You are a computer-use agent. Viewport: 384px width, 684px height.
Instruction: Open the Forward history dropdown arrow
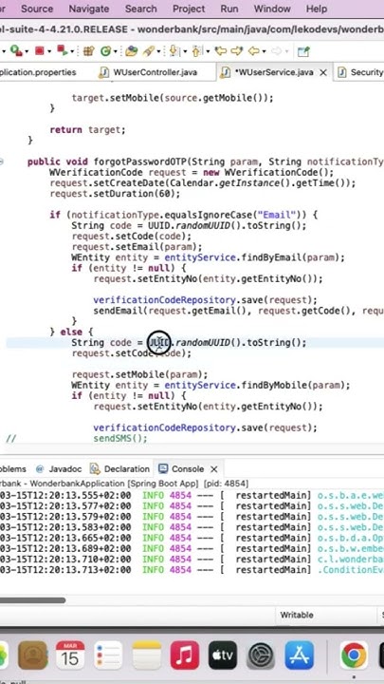pyautogui.click(x=287, y=51)
